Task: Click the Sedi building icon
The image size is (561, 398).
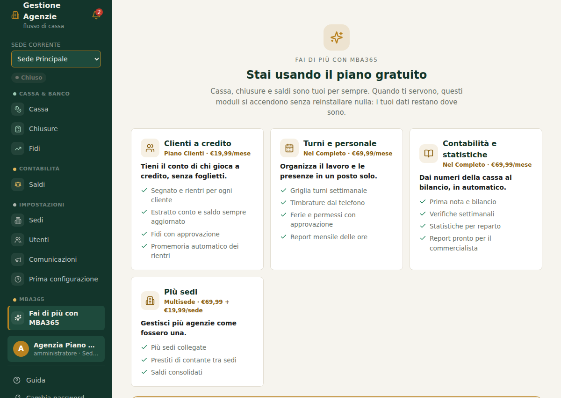Action: click(x=18, y=220)
